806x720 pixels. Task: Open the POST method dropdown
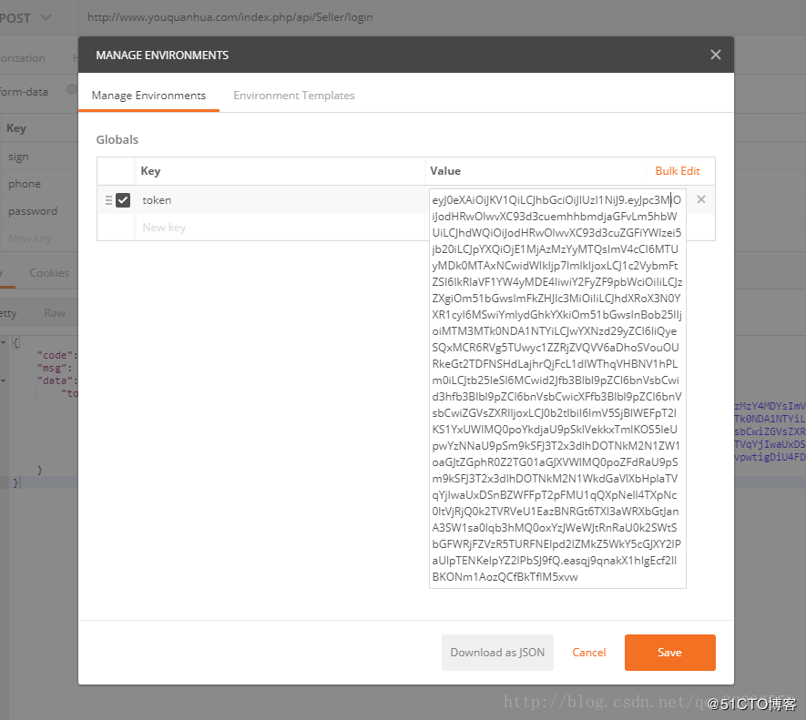(x=44, y=17)
